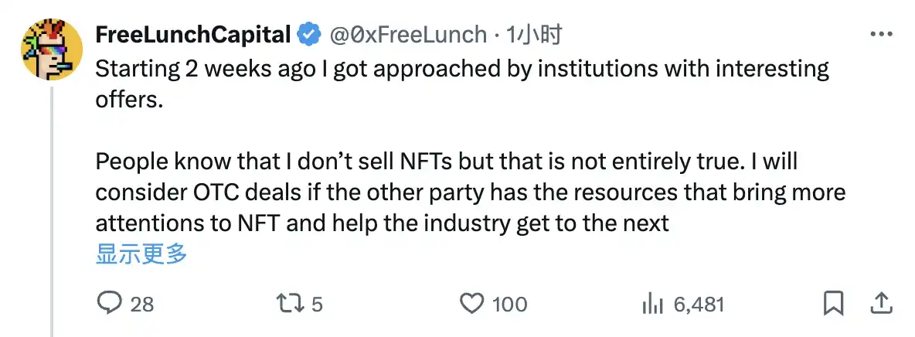
Task: Click the share upload arrow icon
Action: pyautogui.click(x=882, y=303)
